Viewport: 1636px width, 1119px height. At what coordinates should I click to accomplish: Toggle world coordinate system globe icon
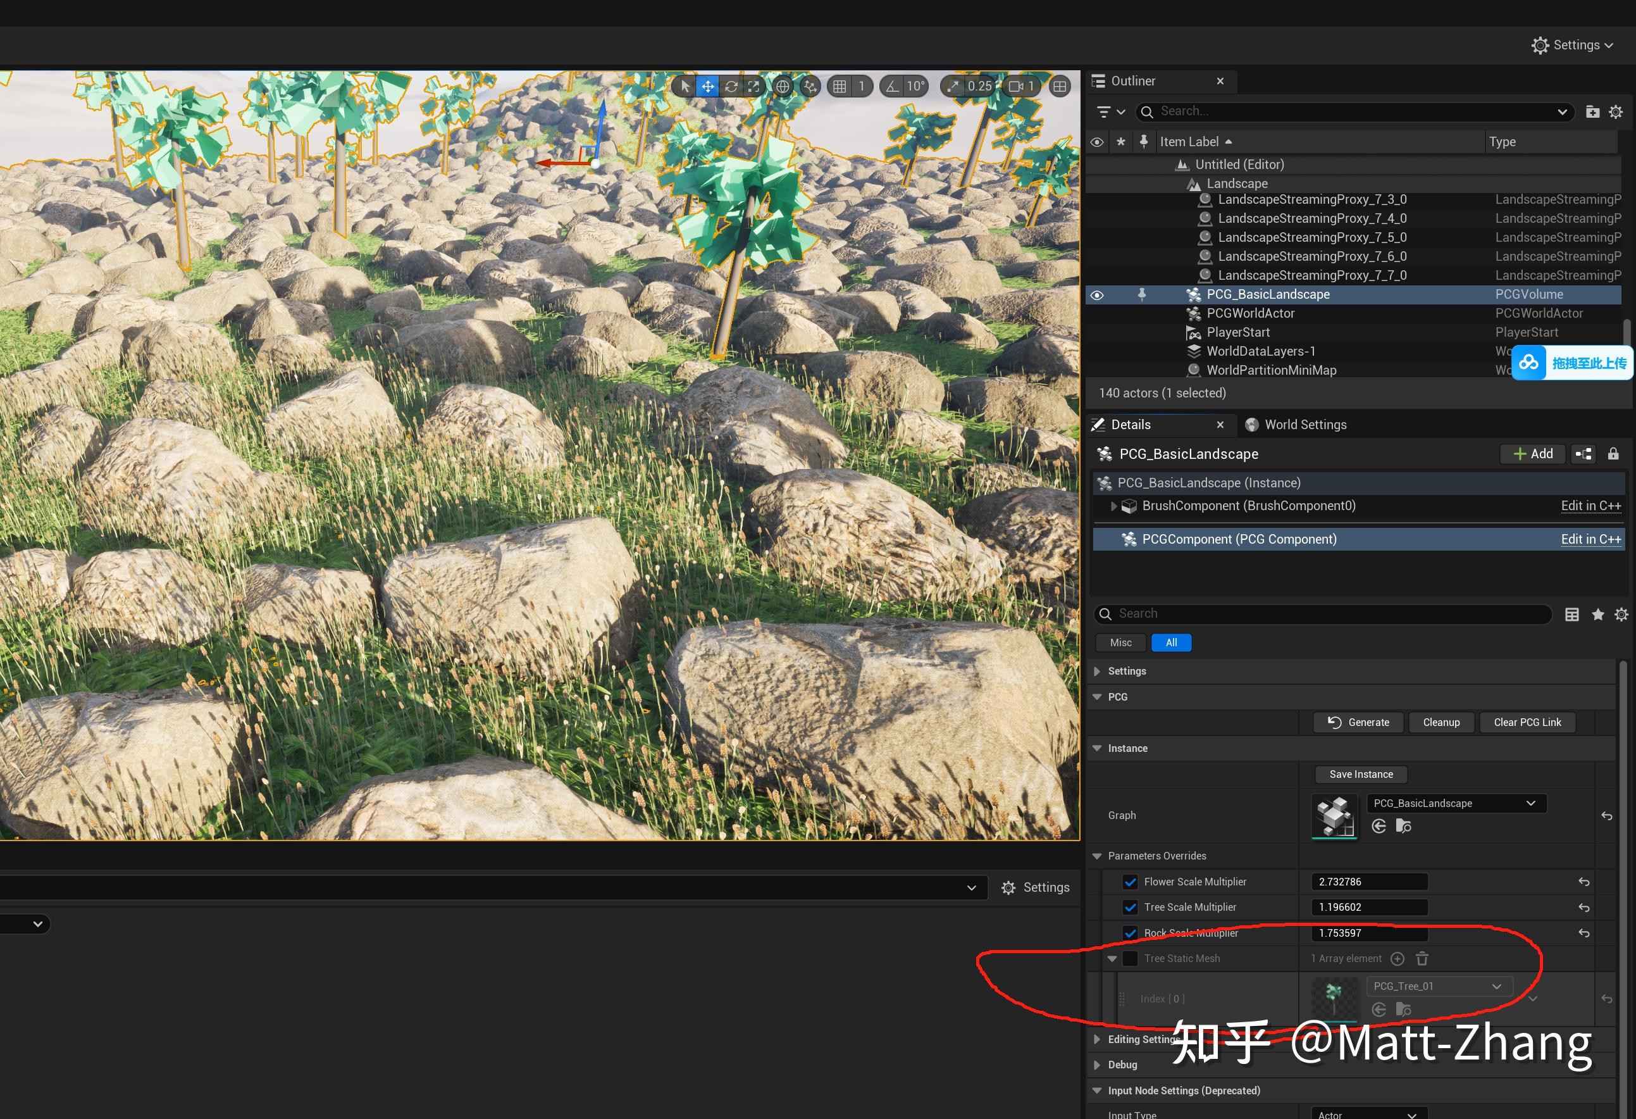point(782,87)
